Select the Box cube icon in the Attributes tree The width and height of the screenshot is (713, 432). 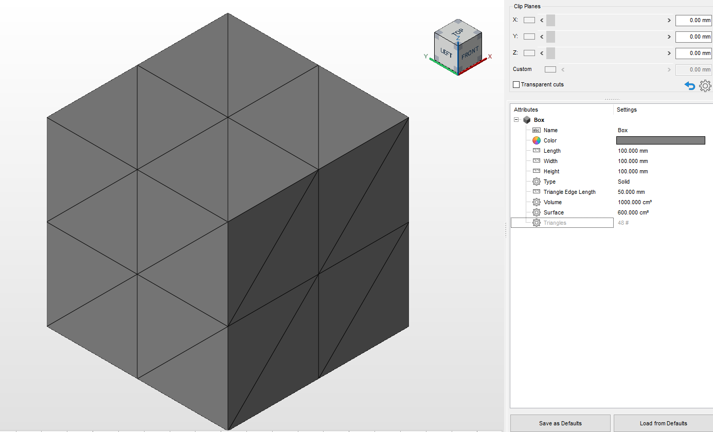[x=526, y=119]
